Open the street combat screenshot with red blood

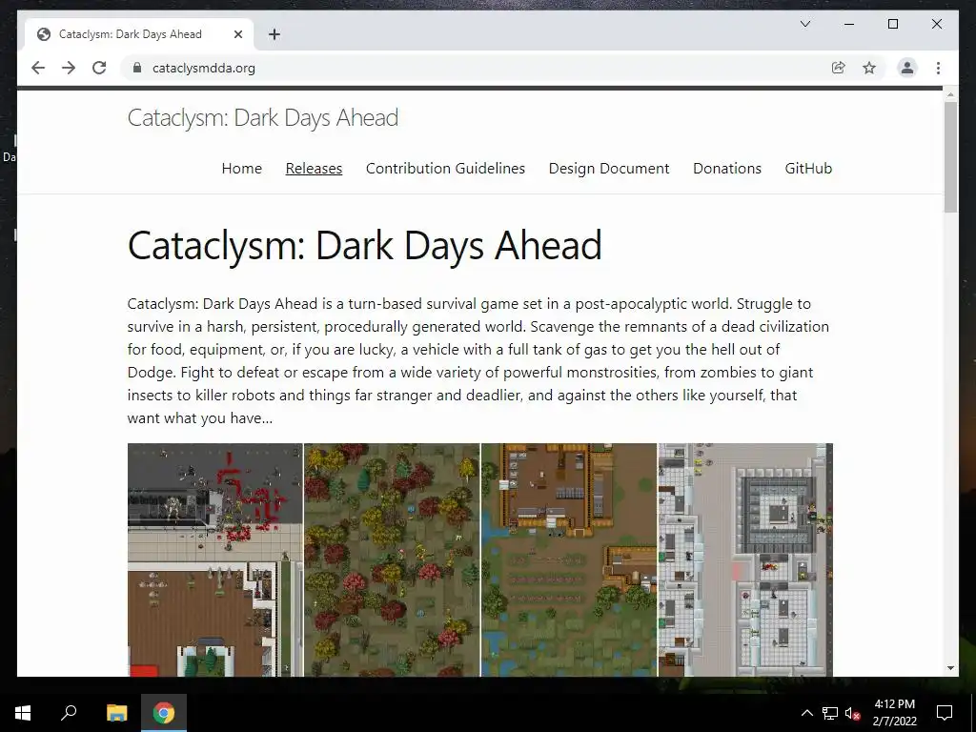[x=214, y=559]
